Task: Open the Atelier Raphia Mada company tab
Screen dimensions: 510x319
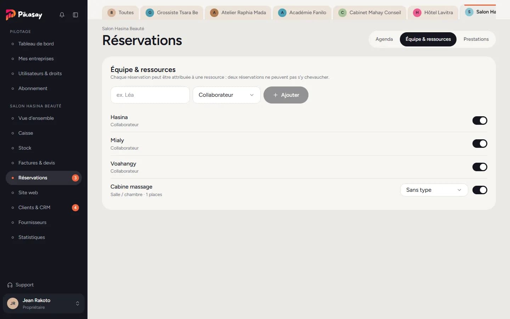Action: 238,13
